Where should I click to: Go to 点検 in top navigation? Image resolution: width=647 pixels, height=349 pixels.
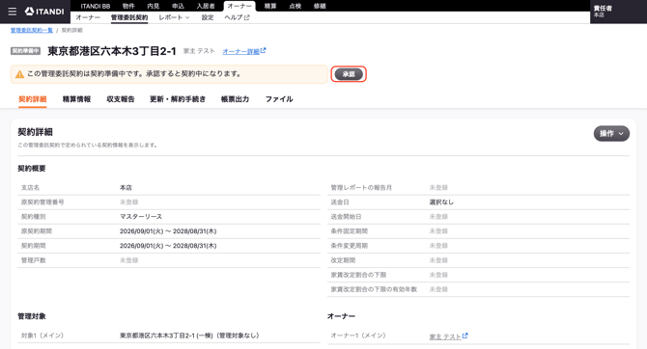(x=295, y=6)
